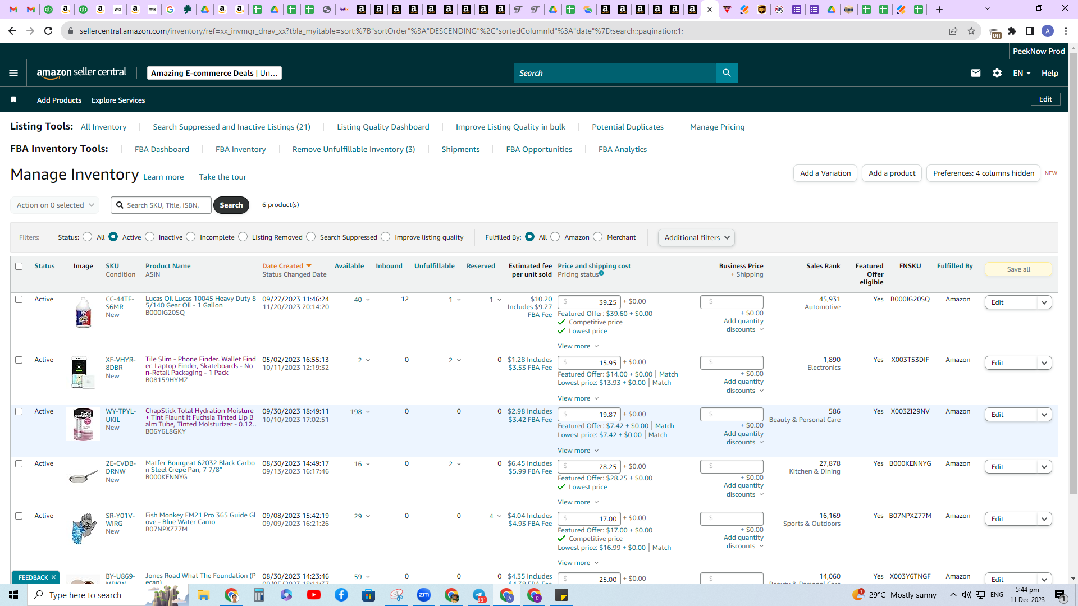This screenshot has width=1078, height=606.
Task: Open the Microsoft Store taskbar icon
Action: pyautogui.click(x=369, y=595)
